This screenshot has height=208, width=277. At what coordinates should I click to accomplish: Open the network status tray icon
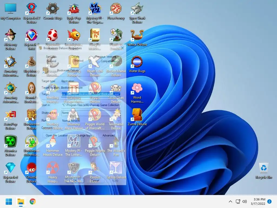tap(238, 201)
